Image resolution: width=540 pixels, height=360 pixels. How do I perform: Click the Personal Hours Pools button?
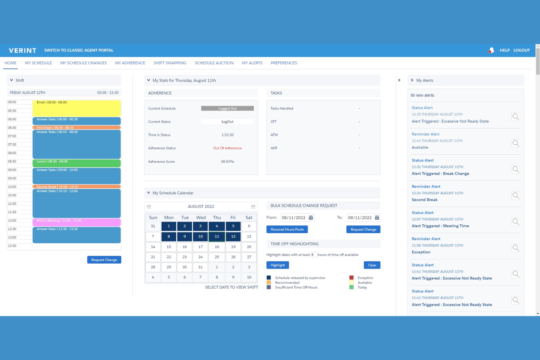287,229
